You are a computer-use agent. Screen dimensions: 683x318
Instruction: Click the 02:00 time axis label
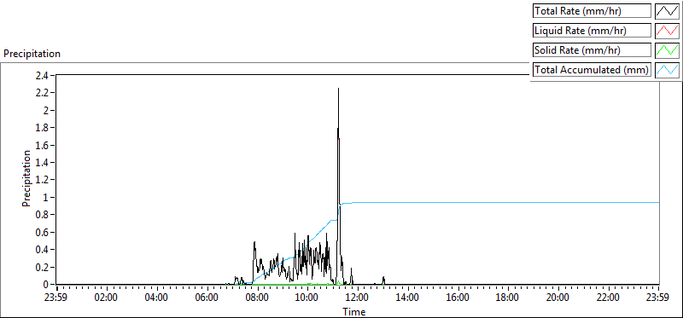tap(107, 298)
